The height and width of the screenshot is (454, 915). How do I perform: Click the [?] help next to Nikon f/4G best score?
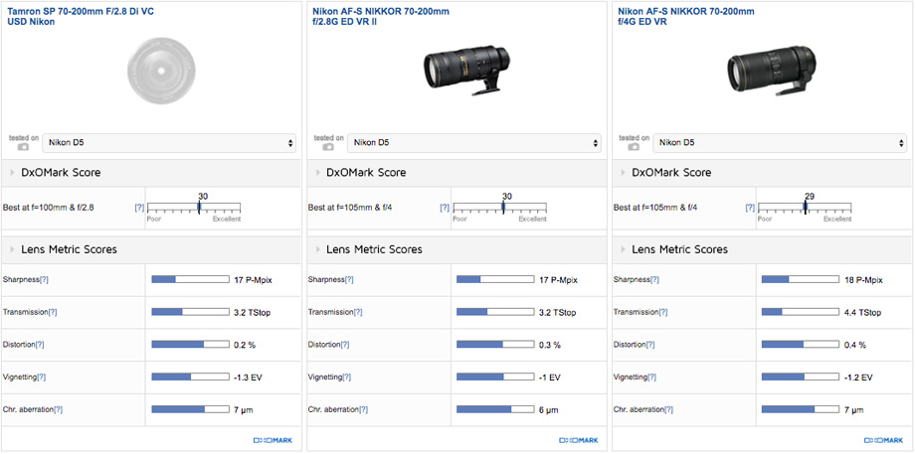point(751,208)
